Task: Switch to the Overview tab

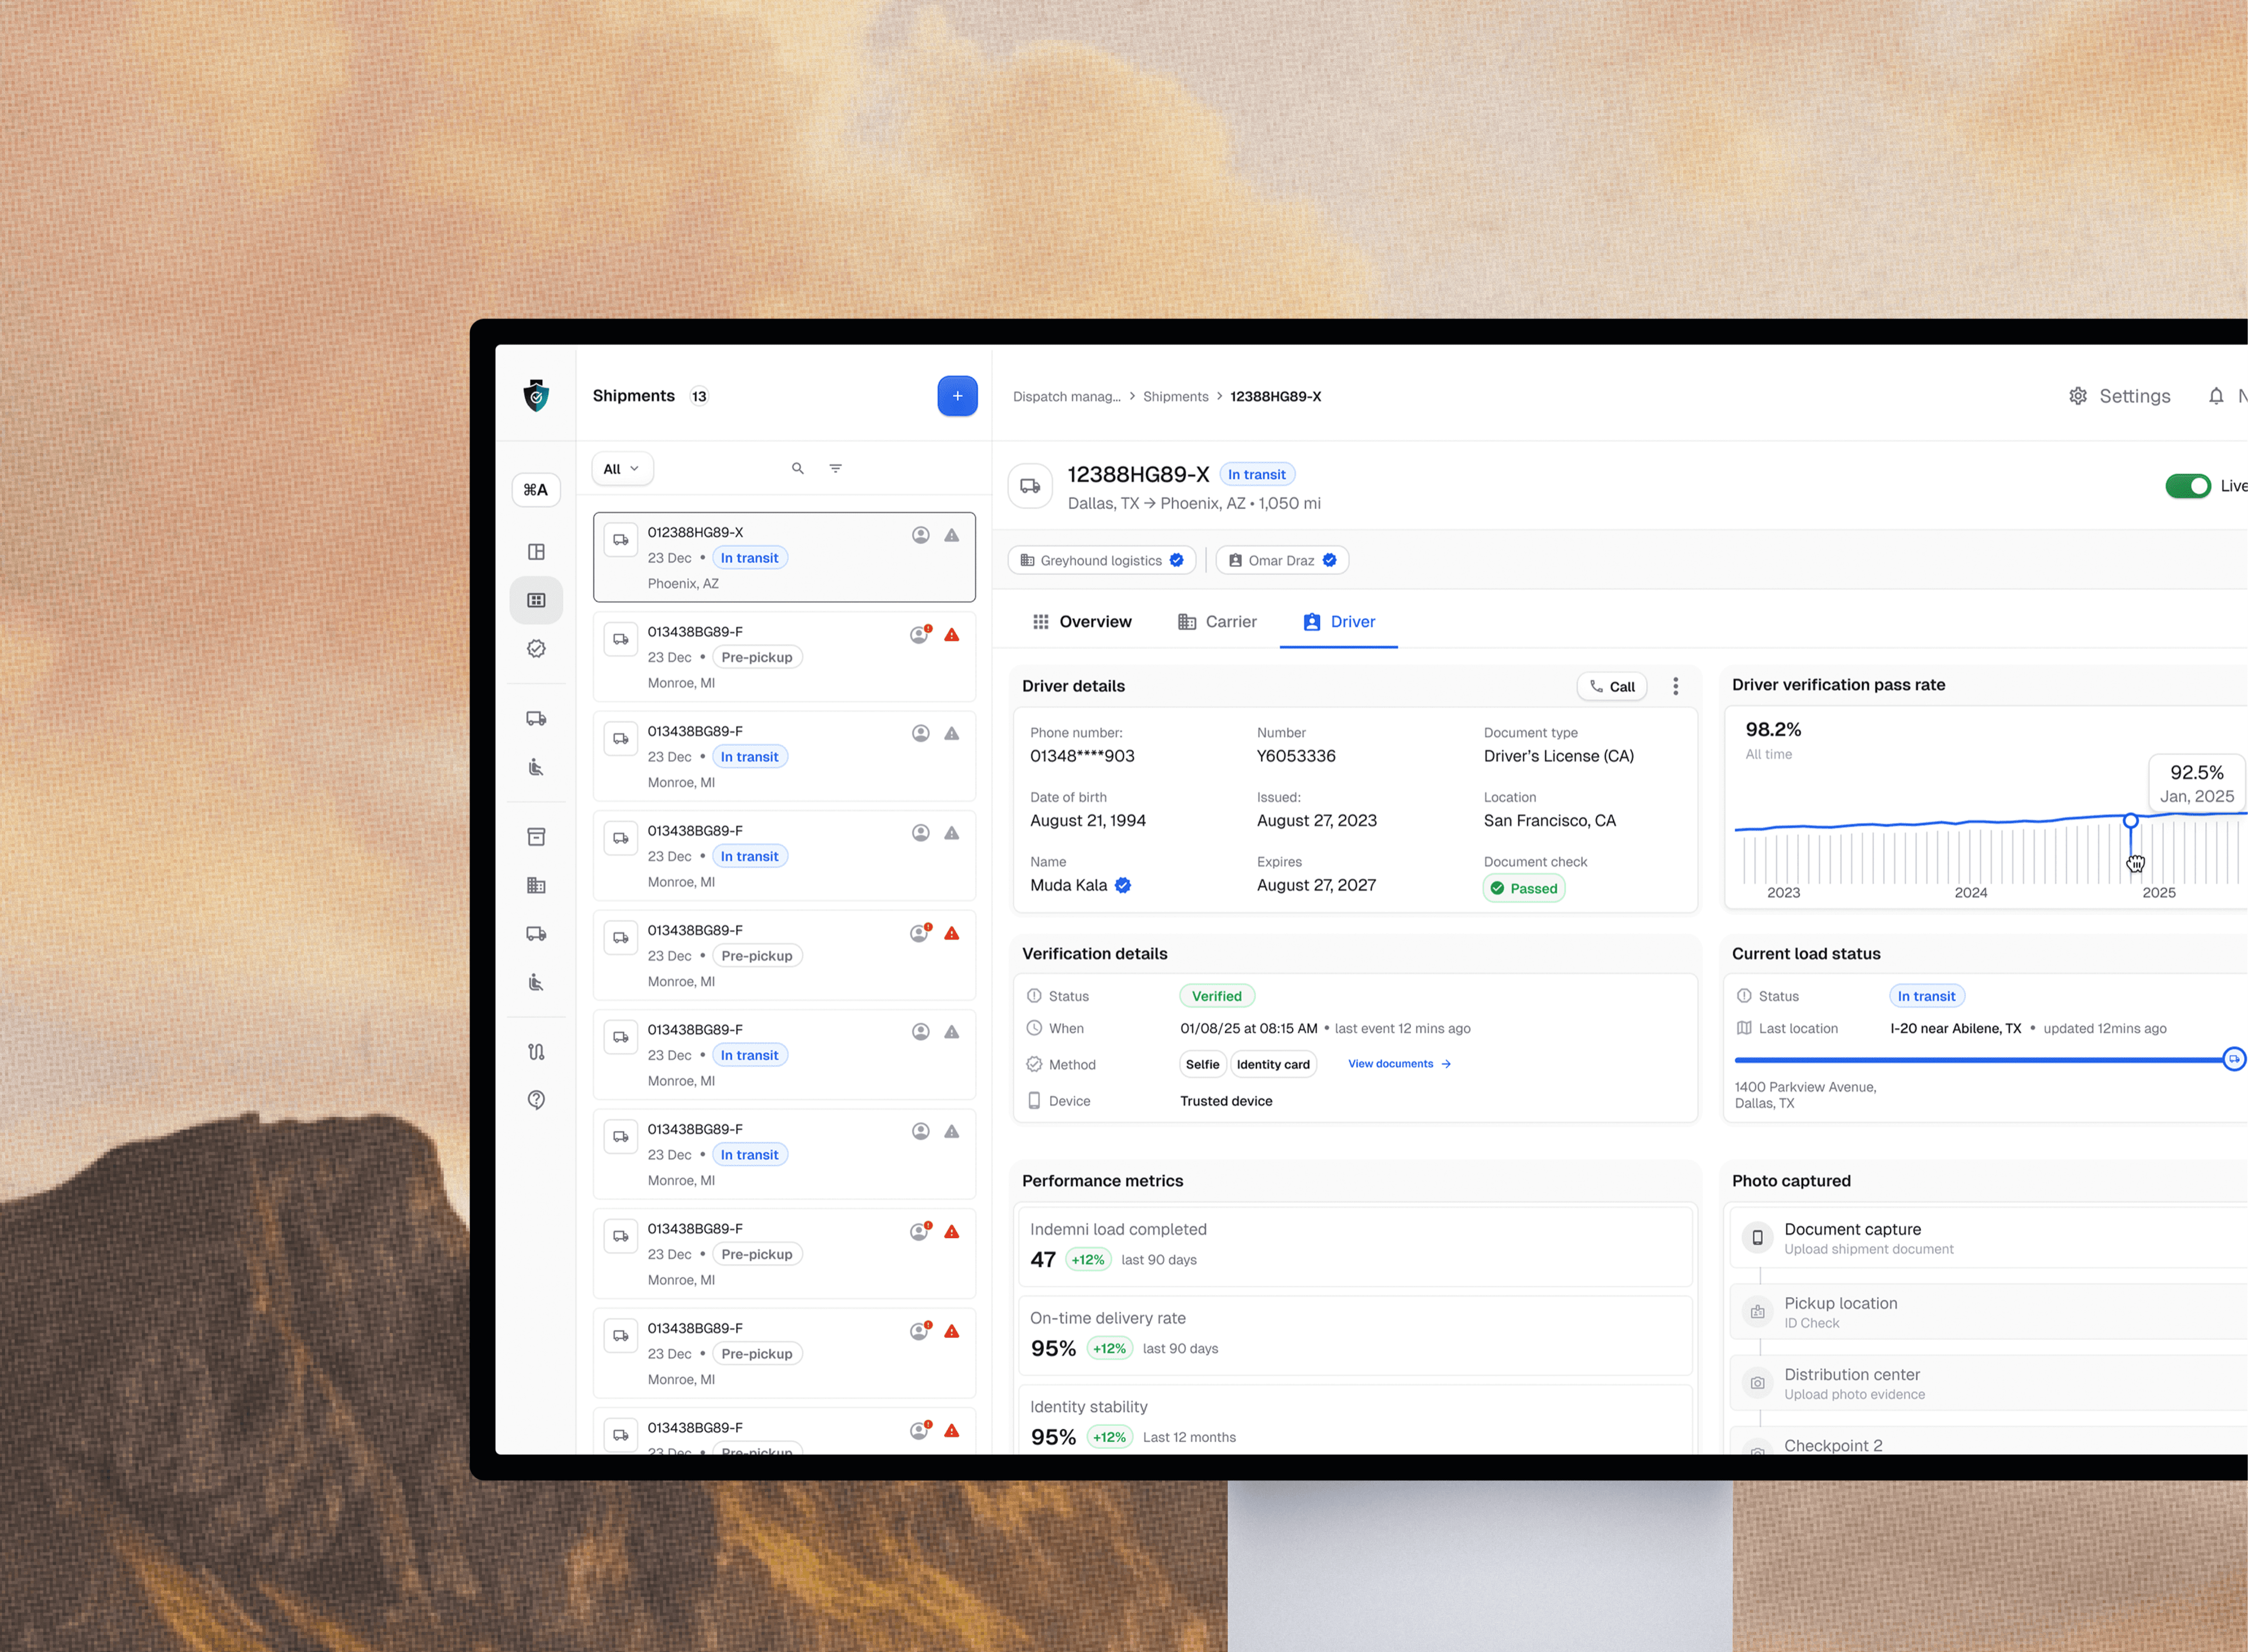Action: pyautogui.click(x=1082, y=622)
